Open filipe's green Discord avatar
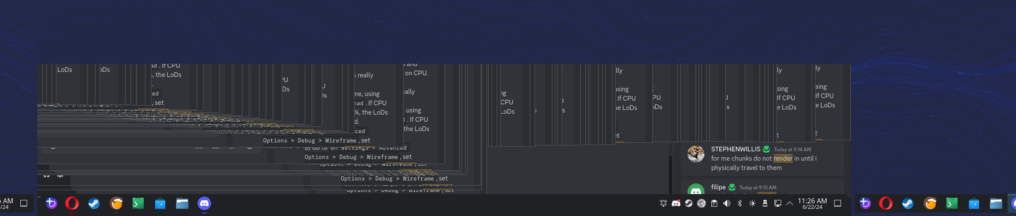The image size is (1016, 216). [696, 189]
